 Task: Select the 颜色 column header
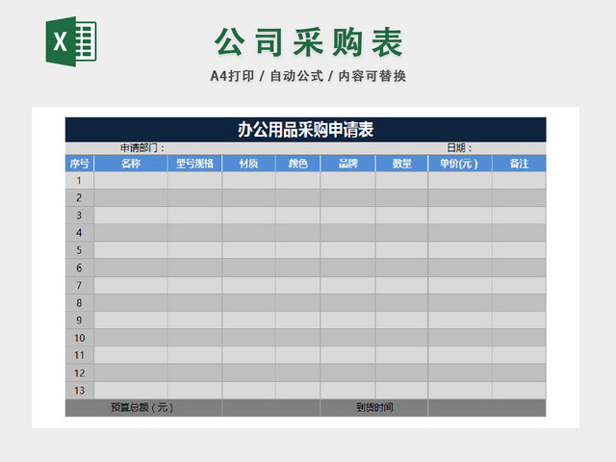pos(297,164)
